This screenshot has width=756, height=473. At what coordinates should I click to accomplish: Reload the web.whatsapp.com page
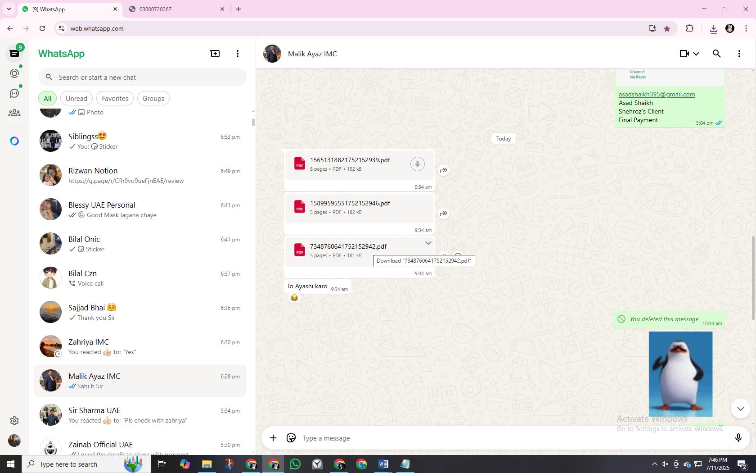(42, 28)
